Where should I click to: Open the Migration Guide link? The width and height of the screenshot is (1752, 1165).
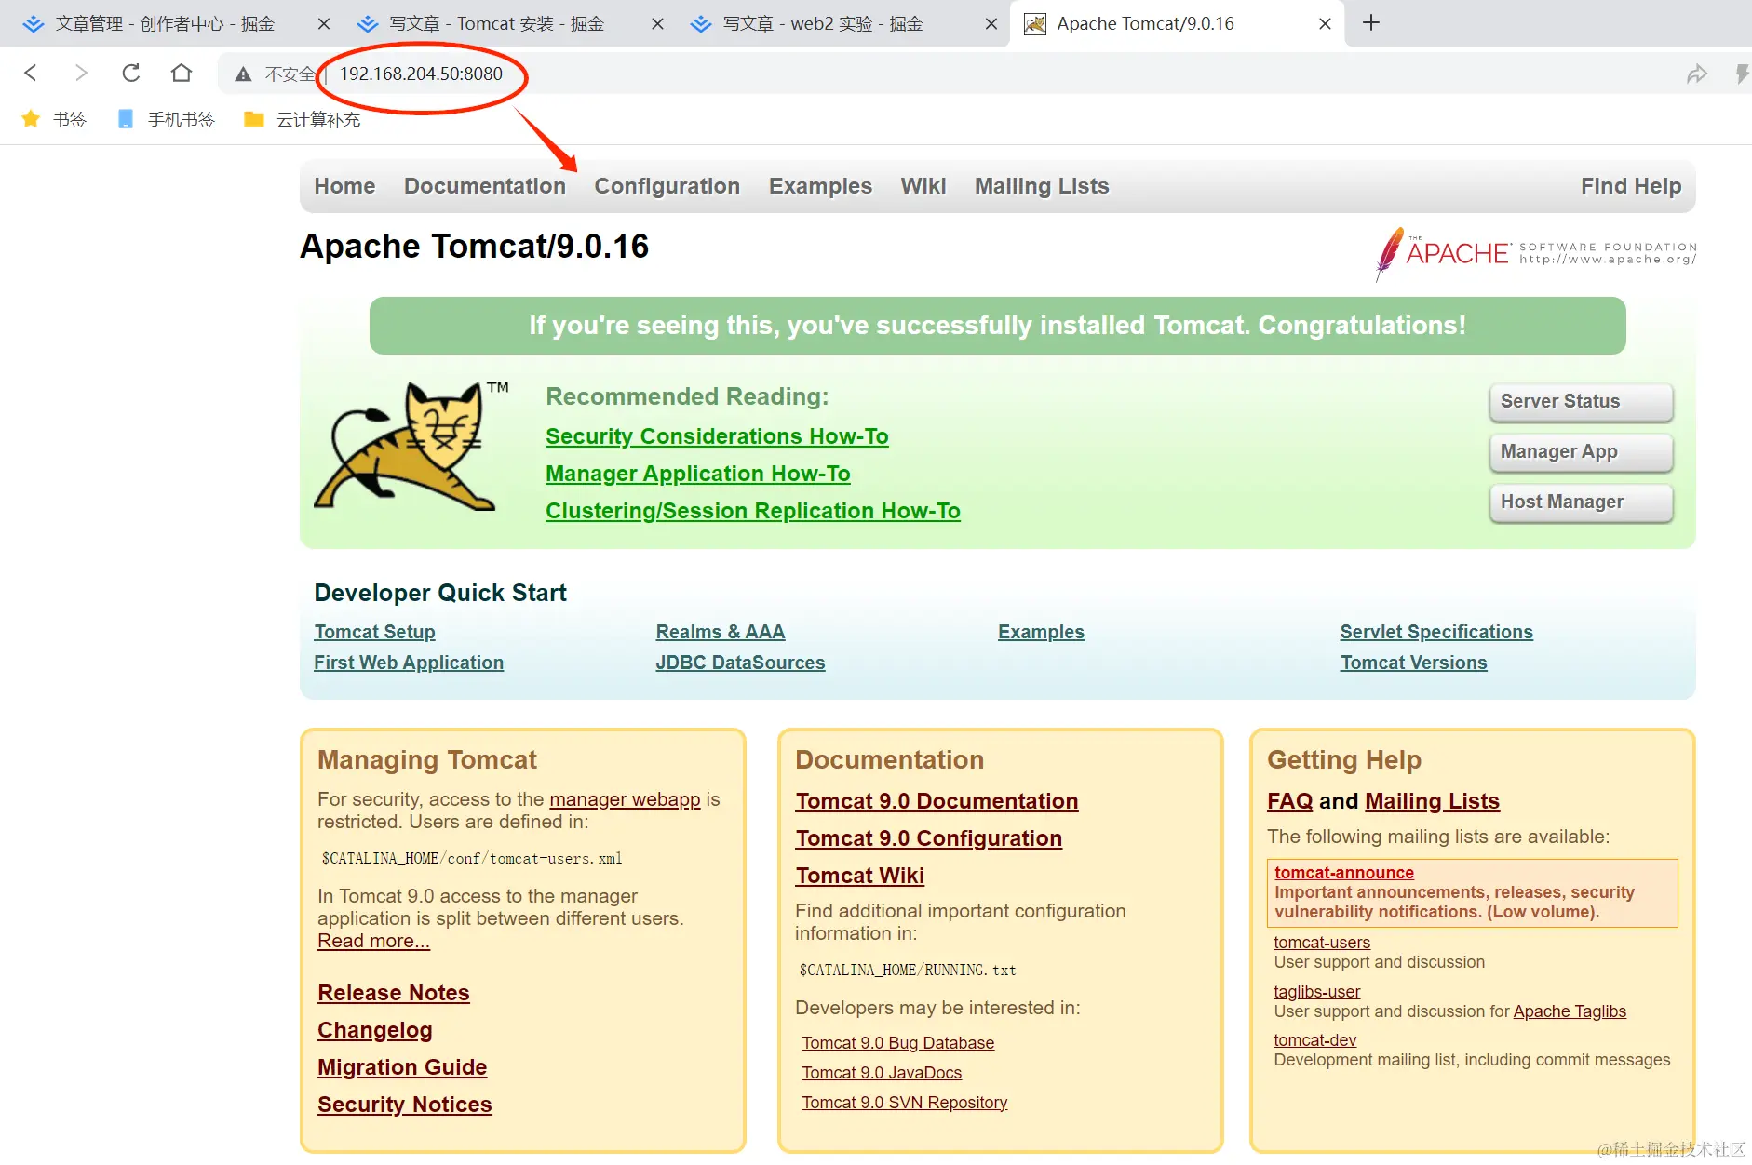[402, 1067]
